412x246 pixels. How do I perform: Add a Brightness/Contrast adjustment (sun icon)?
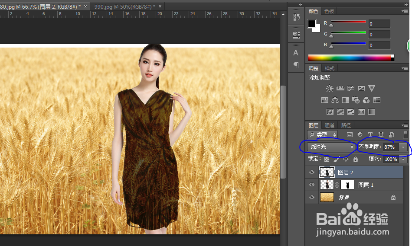pos(330,89)
